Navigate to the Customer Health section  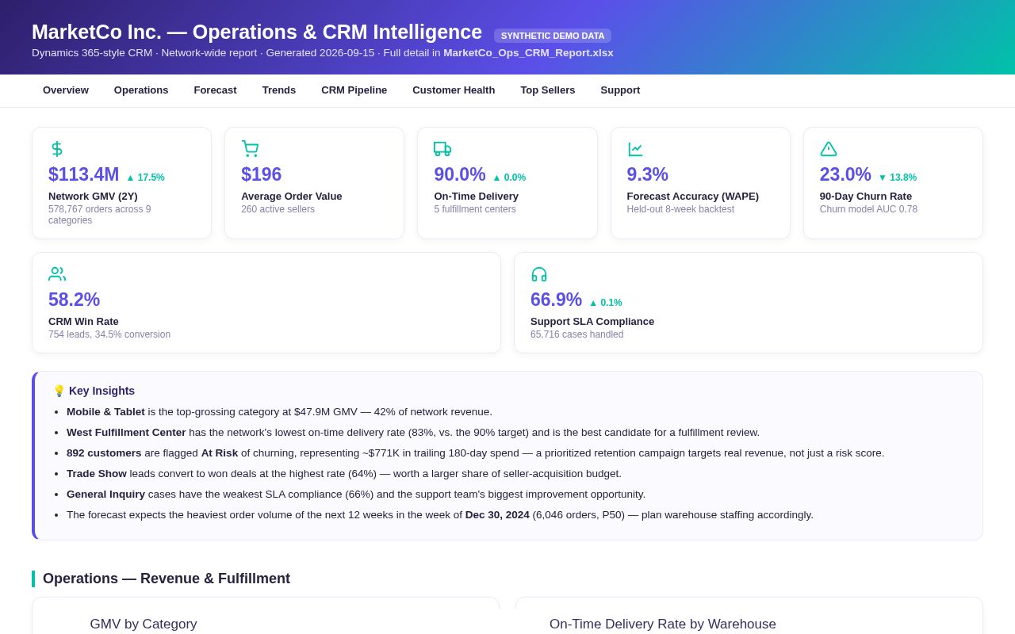(x=454, y=90)
